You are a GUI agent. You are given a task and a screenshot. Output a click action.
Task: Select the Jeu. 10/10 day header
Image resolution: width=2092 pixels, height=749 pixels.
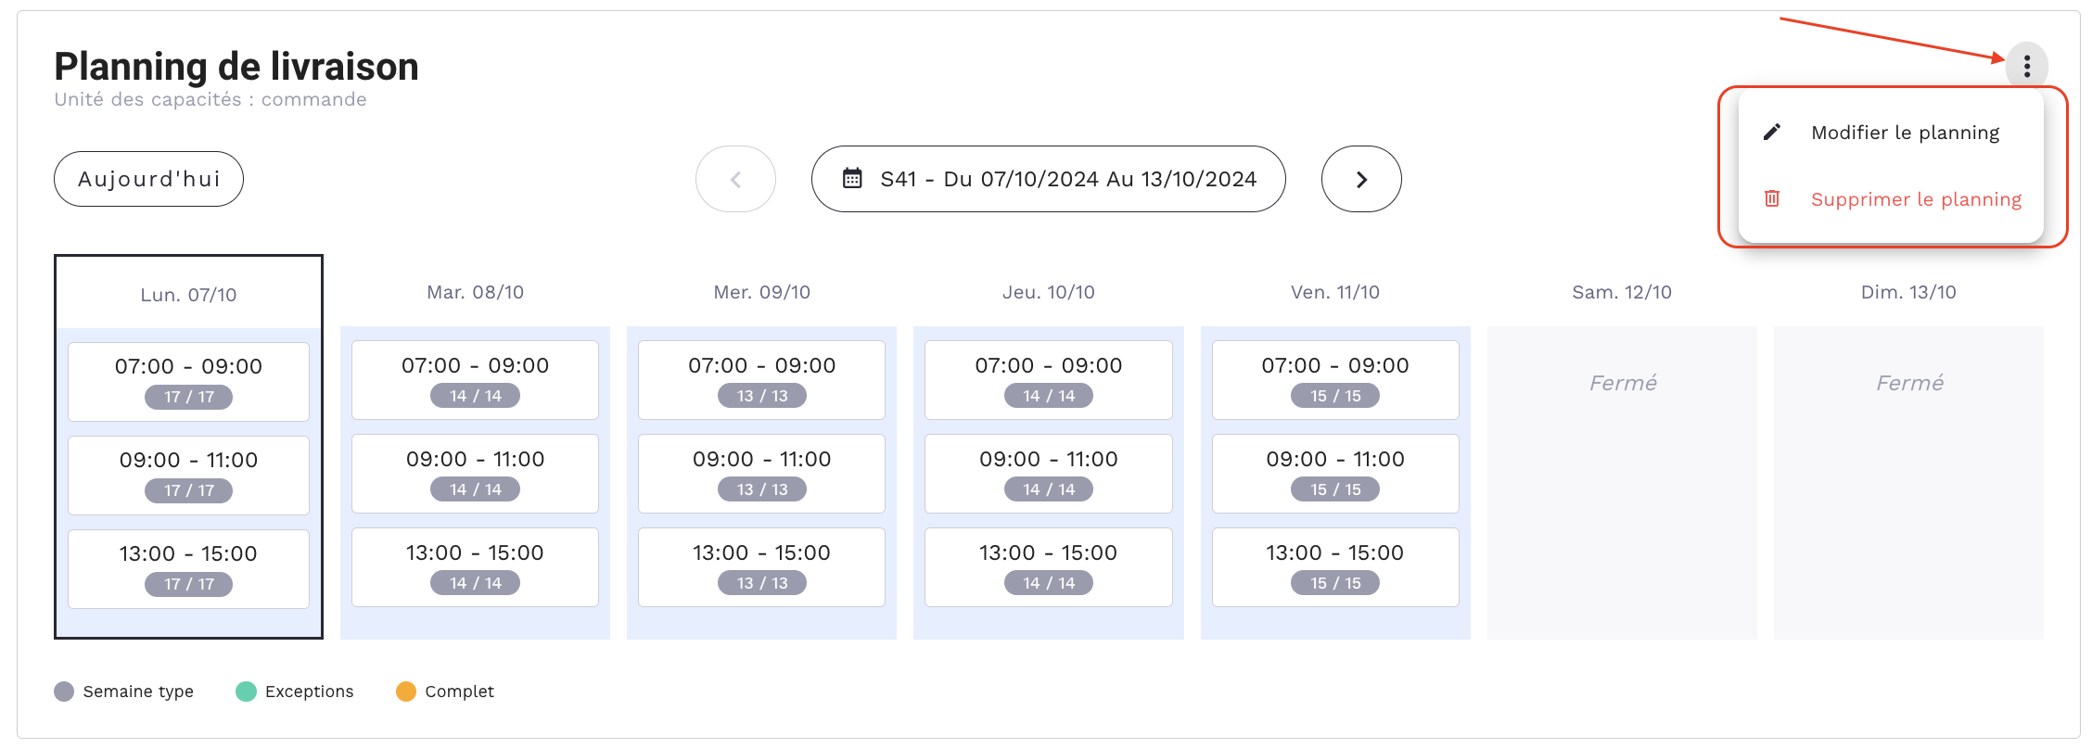(x=1048, y=292)
